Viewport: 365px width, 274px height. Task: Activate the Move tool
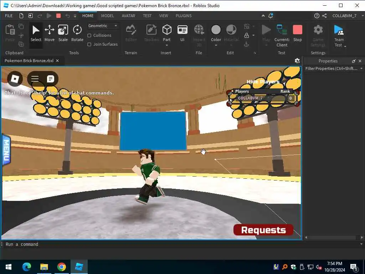[49, 34]
